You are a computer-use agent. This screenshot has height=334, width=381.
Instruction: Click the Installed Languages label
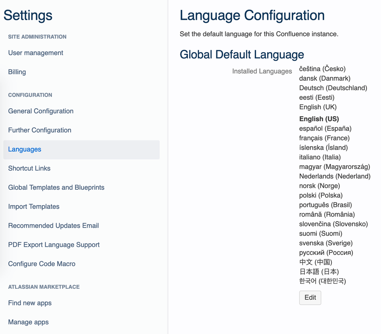[x=262, y=71]
